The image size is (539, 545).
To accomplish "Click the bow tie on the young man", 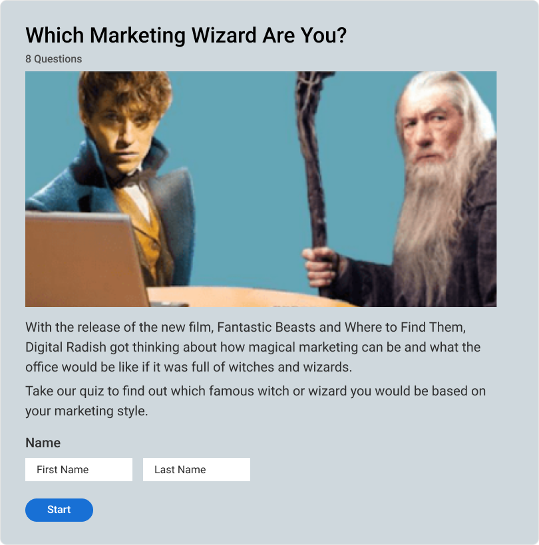I will coord(134,178).
